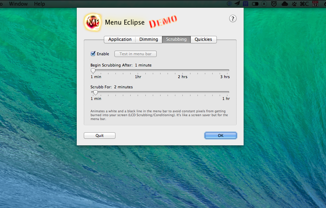Click the circular keyhole menu bar icon
326x208 pixels.
264,4
